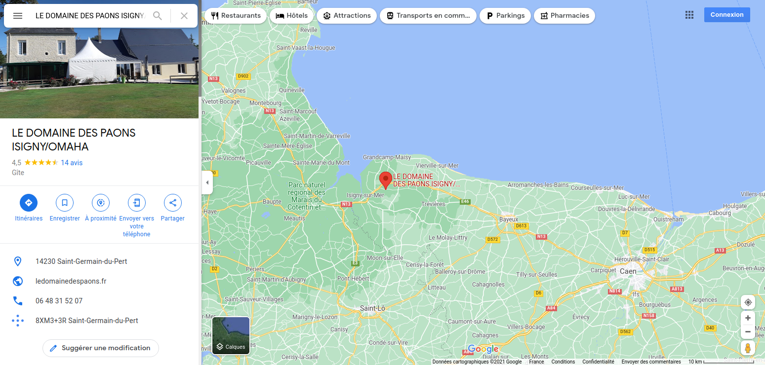Click the Street View pegman icon
Viewport: 765px width, 365px height.
point(748,348)
